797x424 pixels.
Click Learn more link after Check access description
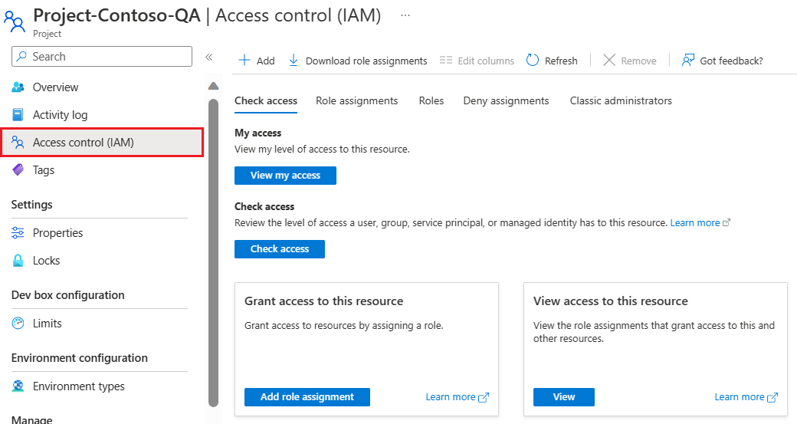coord(695,222)
